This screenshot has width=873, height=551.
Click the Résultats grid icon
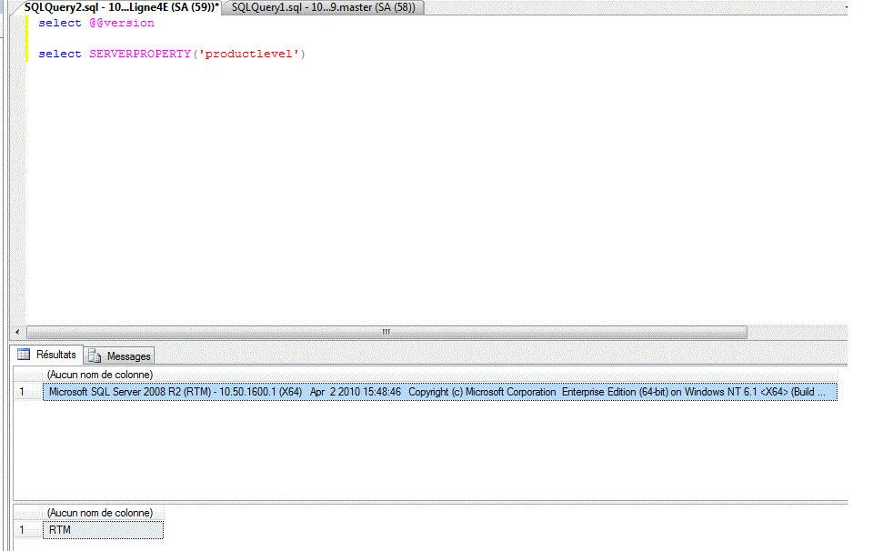24,355
